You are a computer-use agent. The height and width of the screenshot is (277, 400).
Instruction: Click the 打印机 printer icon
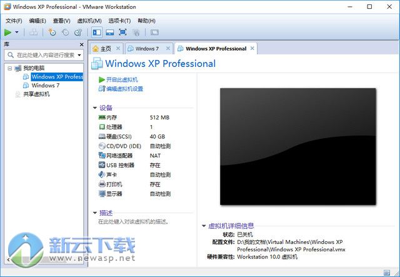pyautogui.click(x=102, y=184)
